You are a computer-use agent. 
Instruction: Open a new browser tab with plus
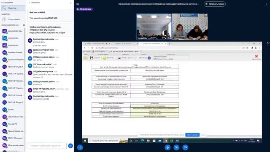tap(170, 43)
